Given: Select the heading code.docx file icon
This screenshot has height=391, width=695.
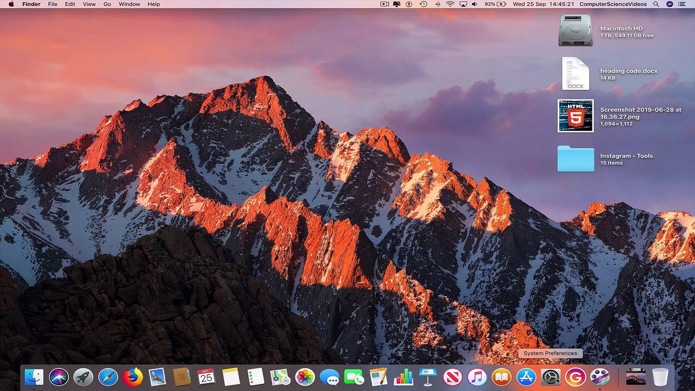Looking at the screenshot, I should 575,73.
